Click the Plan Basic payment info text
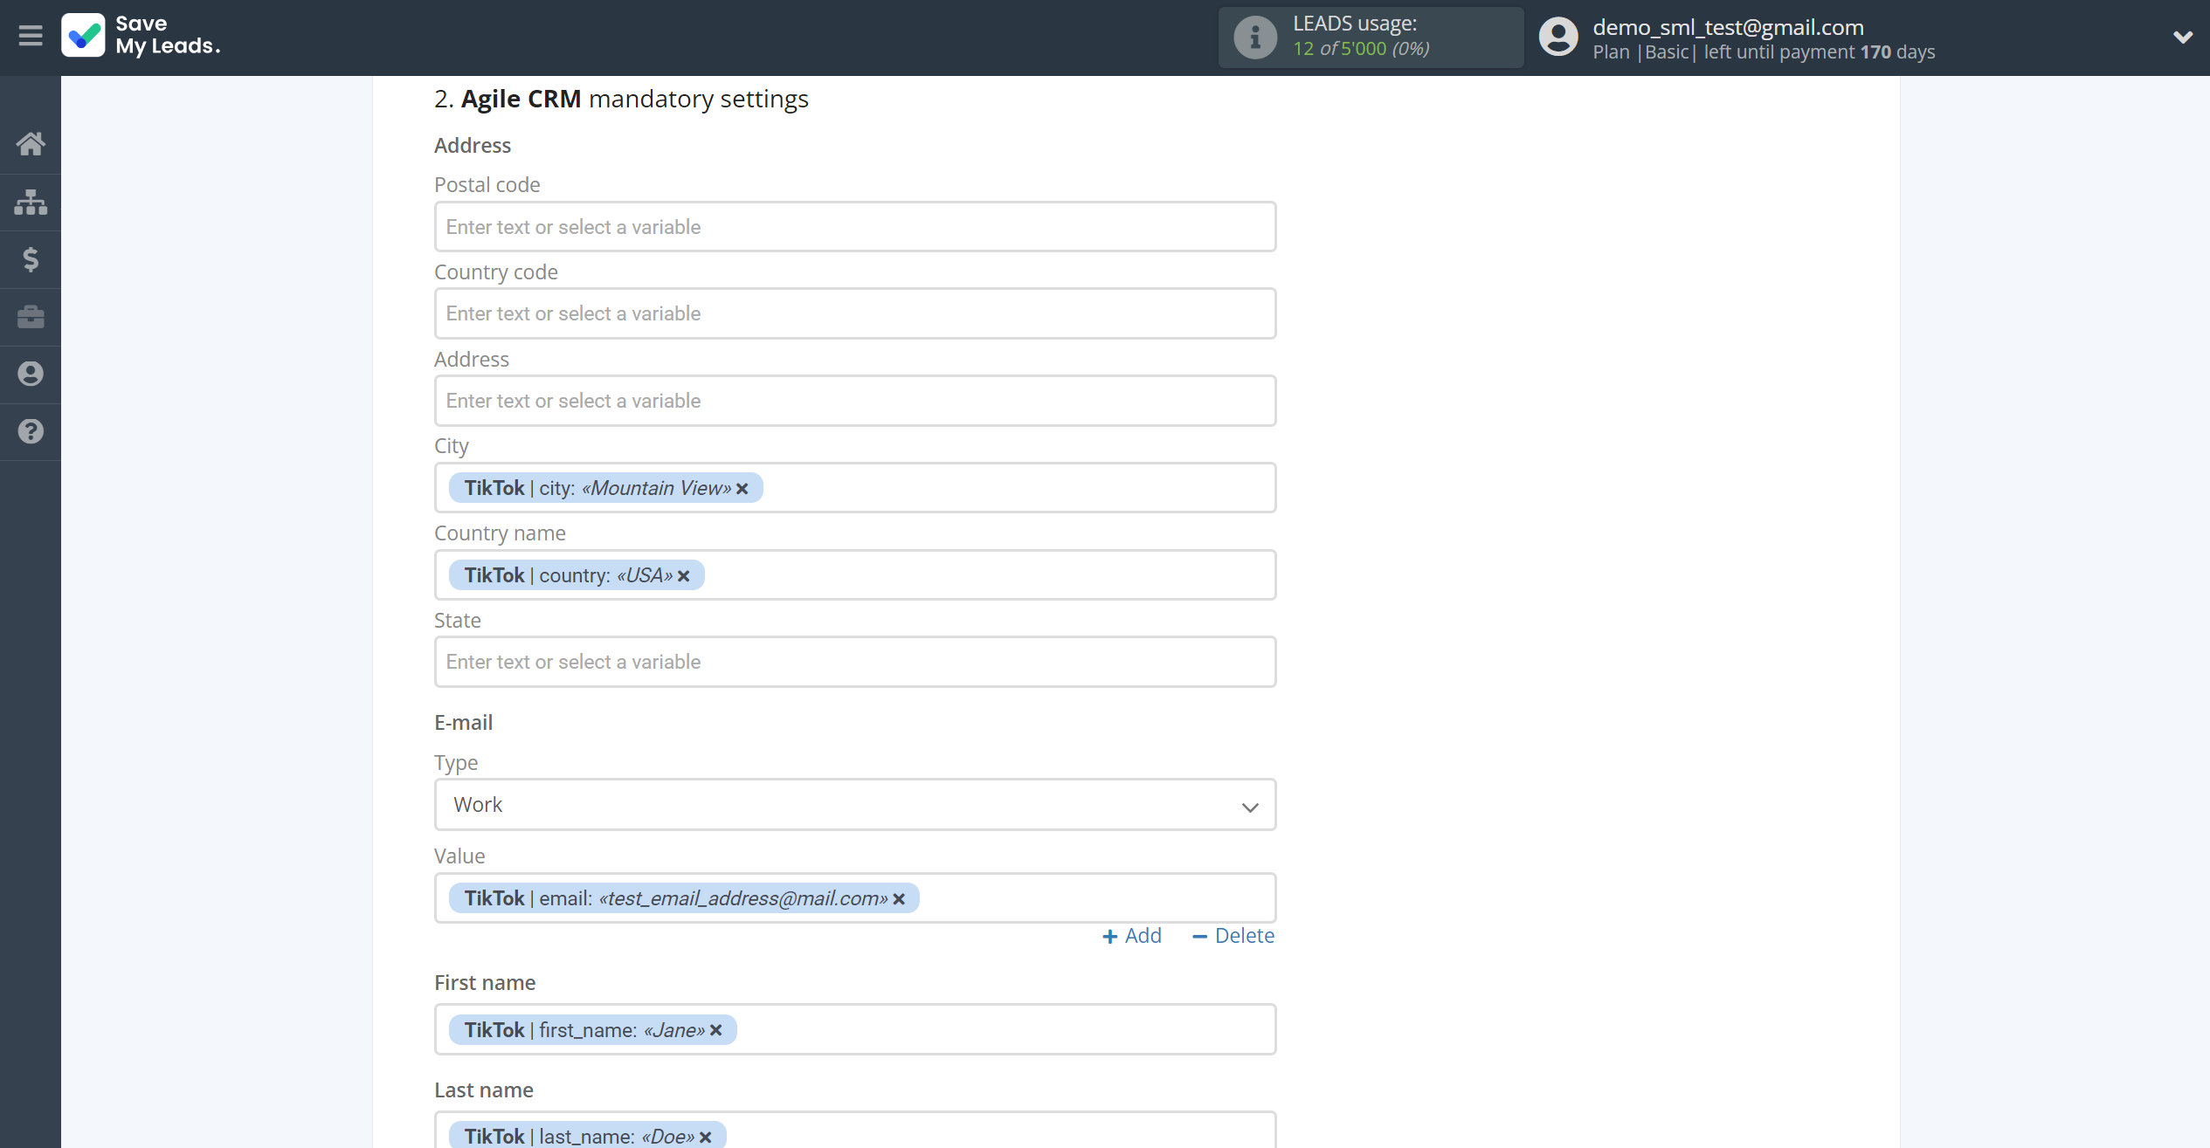This screenshot has width=2210, height=1148. pyautogui.click(x=1764, y=52)
